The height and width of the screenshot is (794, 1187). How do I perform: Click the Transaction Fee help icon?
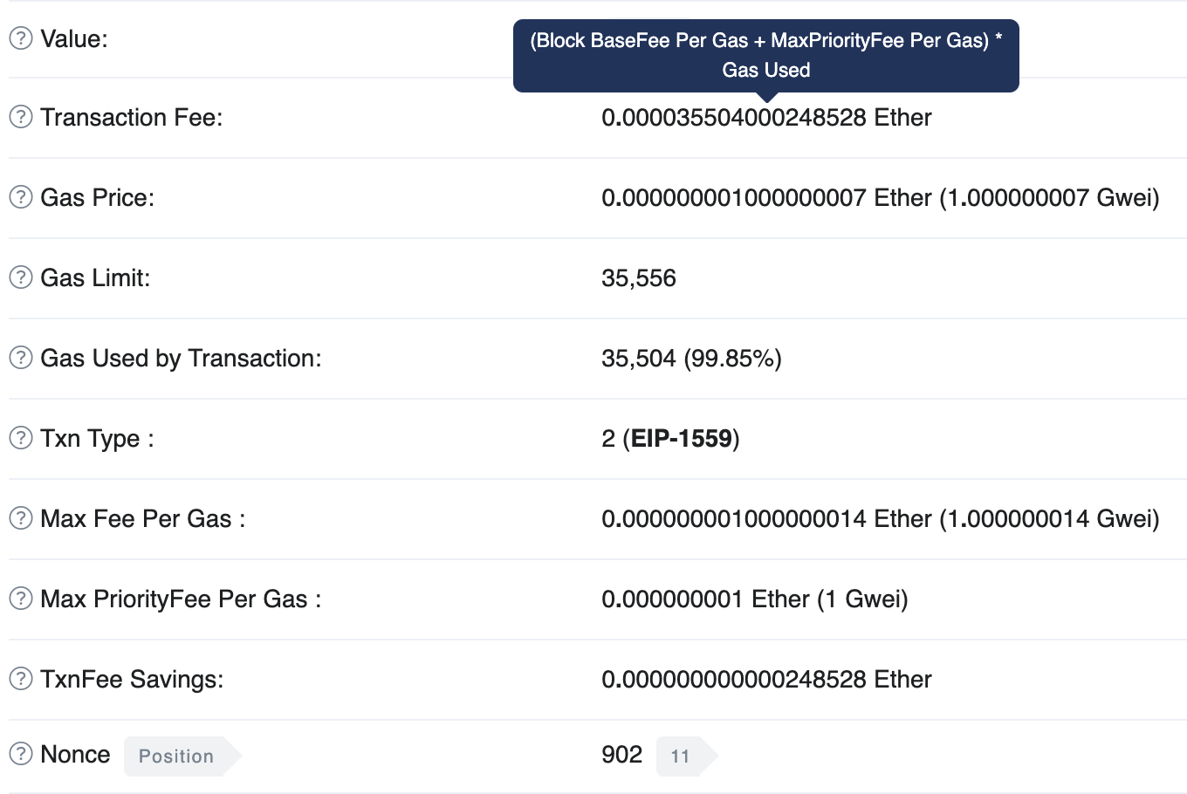[19, 117]
